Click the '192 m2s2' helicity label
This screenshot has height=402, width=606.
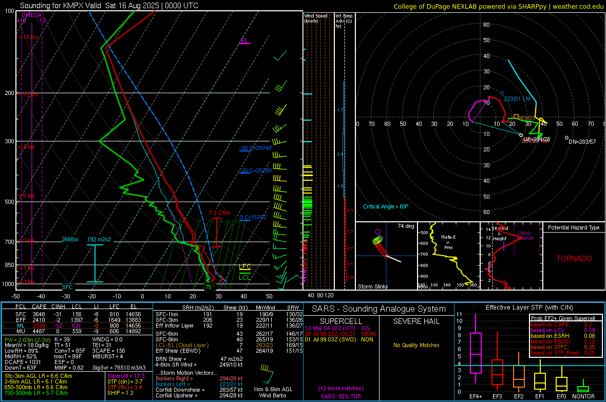(x=99, y=239)
